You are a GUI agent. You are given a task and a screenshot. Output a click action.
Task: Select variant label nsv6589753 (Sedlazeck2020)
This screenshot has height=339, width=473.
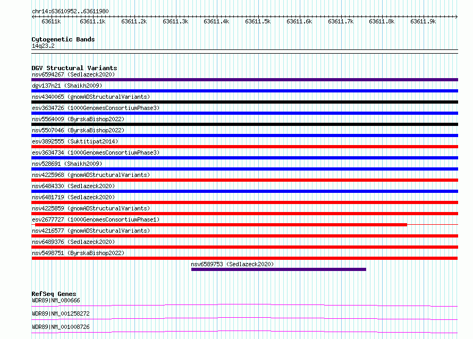(x=232, y=264)
